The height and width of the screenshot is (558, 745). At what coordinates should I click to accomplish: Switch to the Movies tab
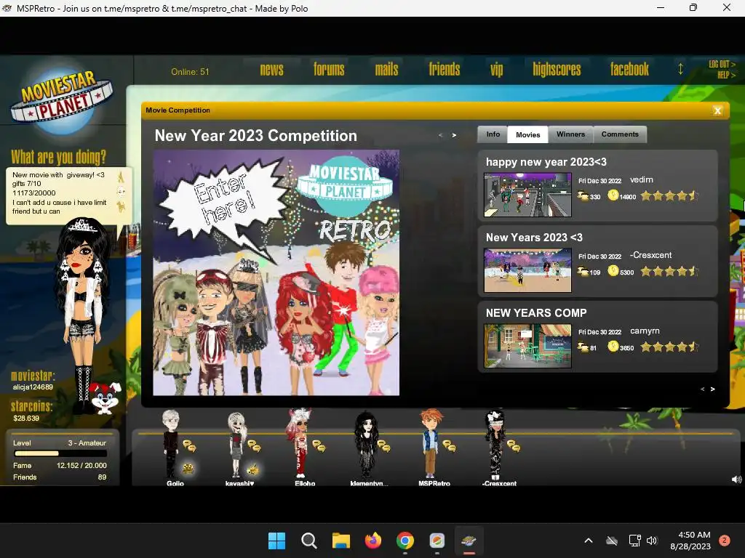(528, 134)
